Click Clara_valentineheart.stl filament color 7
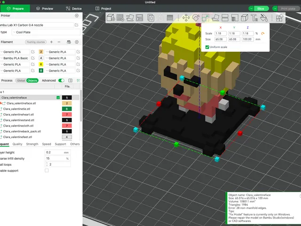The height and width of the screenshot is (226, 301). pyautogui.click(x=67, y=114)
